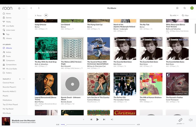Select Tracks in My Library

coord(7,56)
